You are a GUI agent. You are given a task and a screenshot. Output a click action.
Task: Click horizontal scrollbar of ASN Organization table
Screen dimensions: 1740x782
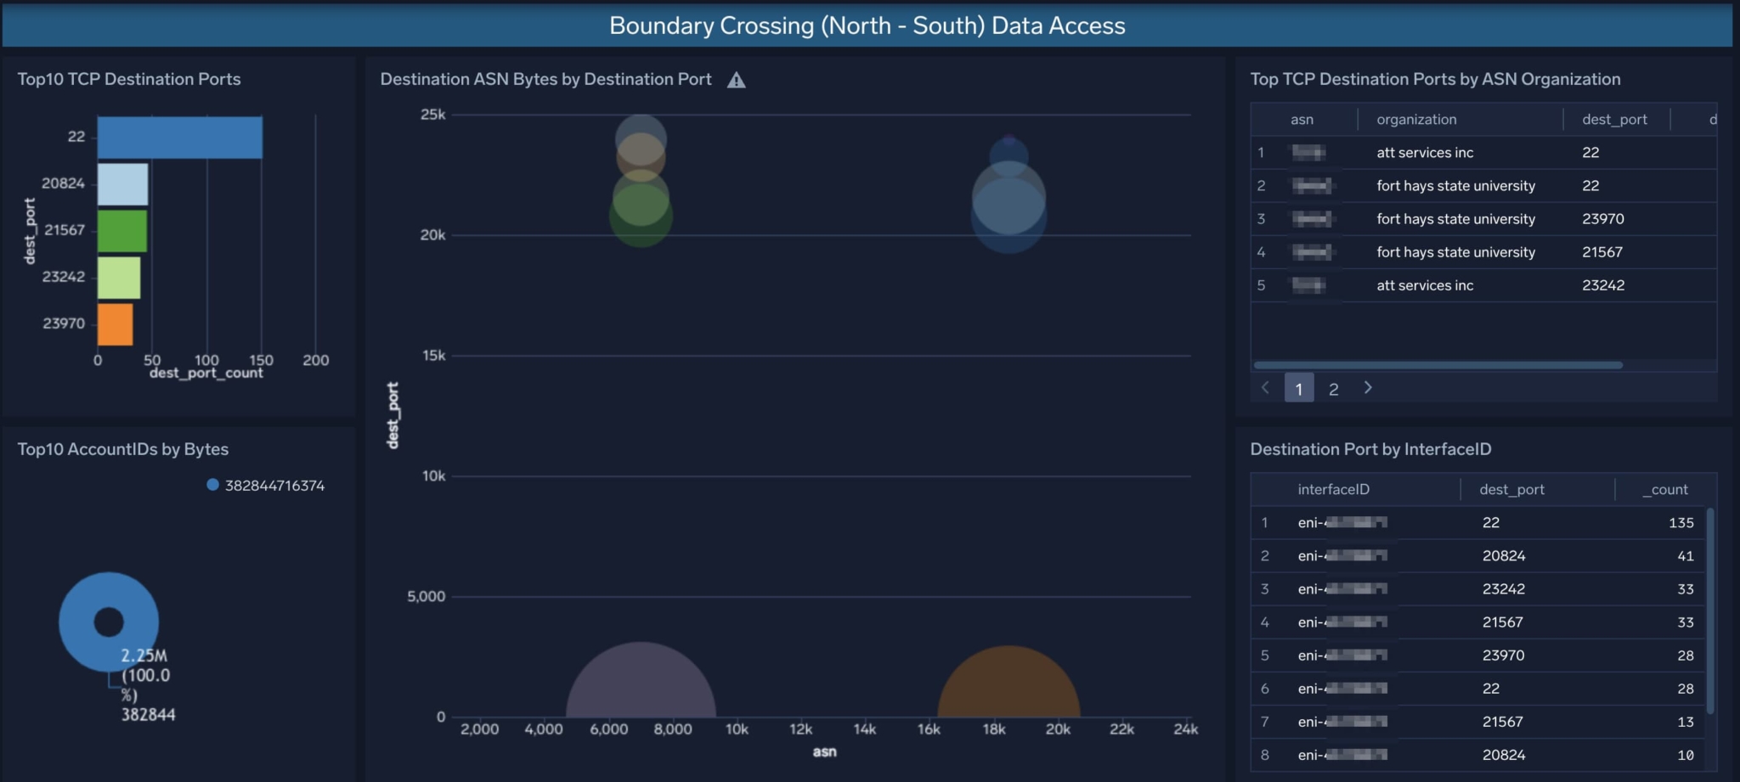(1438, 365)
